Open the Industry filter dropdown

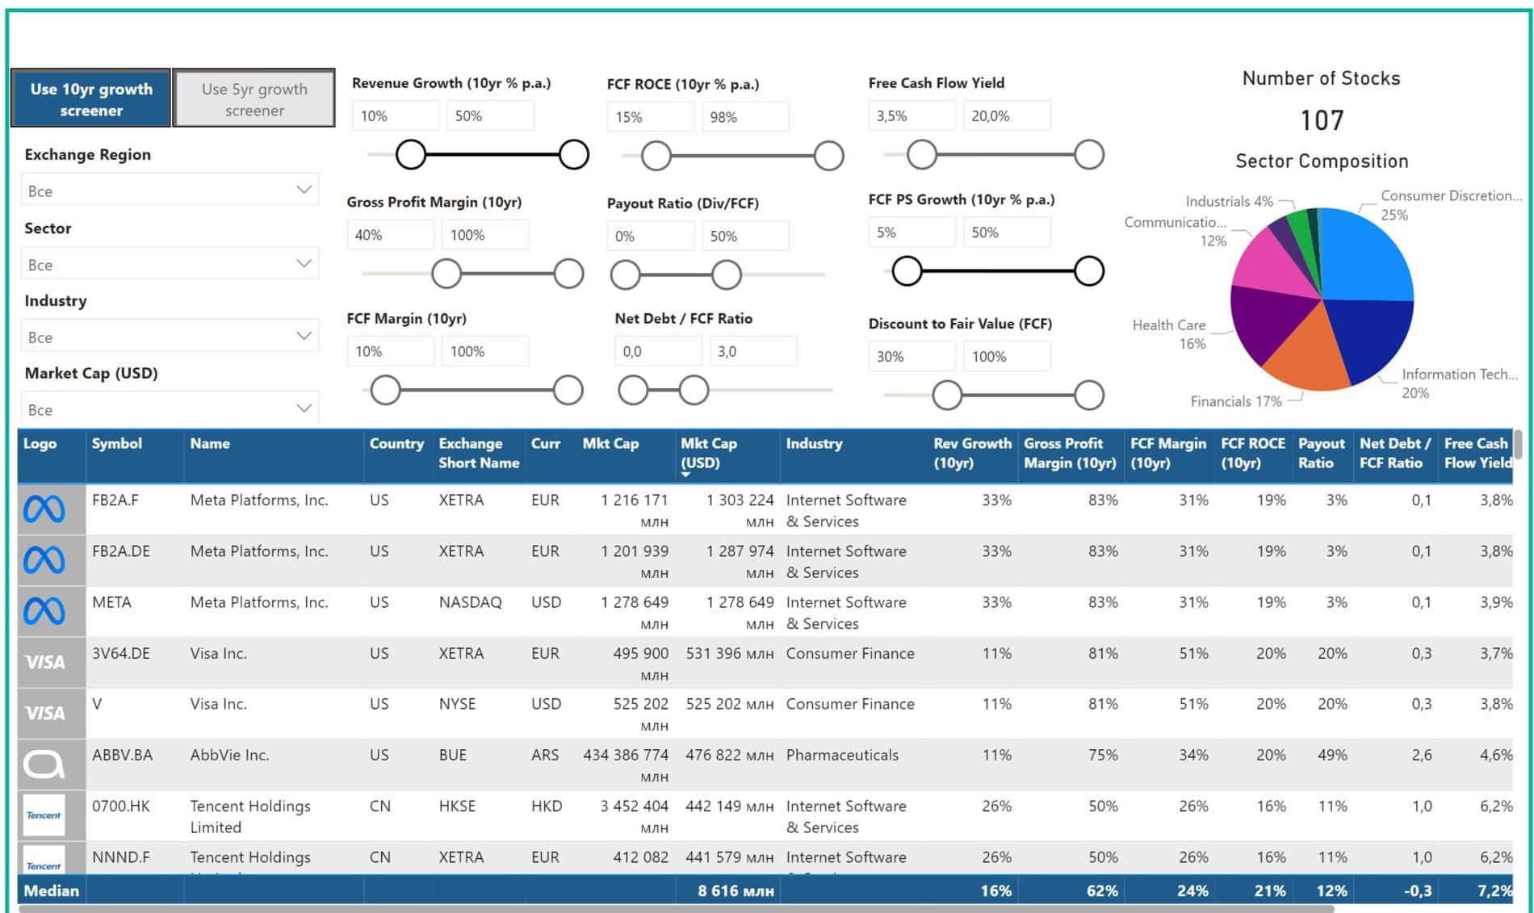[x=170, y=337]
